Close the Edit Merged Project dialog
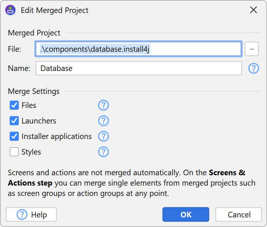The height and width of the screenshot is (227, 267). coord(253,10)
